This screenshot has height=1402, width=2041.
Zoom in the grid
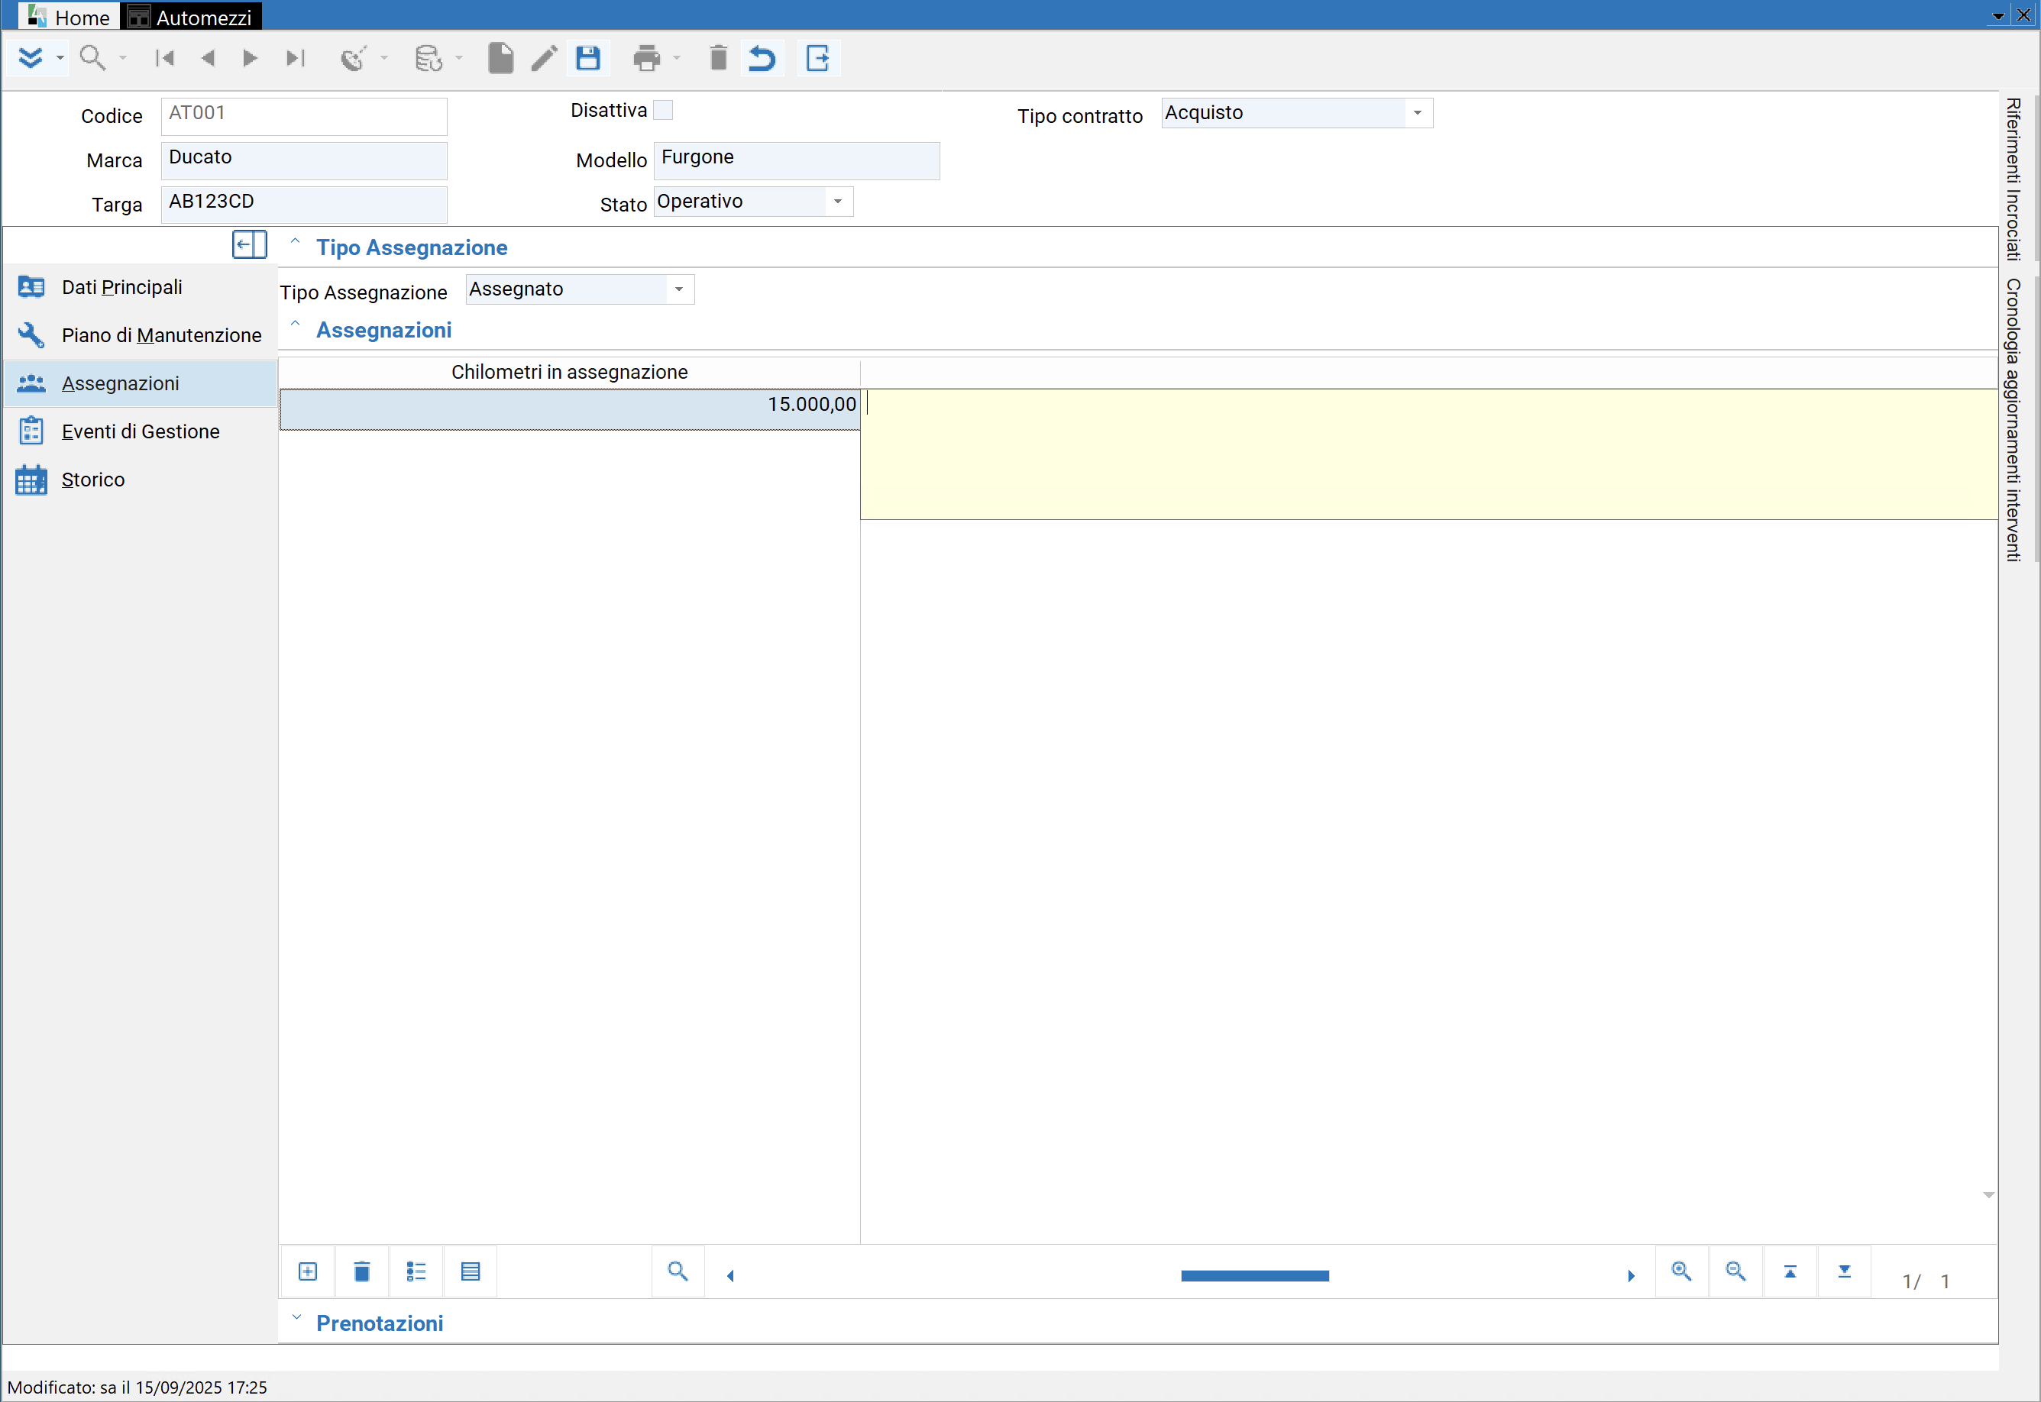coord(1680,1271)
